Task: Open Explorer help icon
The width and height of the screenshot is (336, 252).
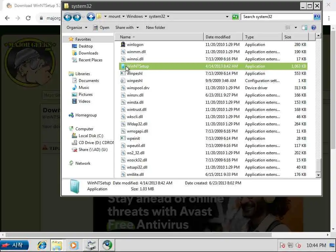Action: coord(313,28)
